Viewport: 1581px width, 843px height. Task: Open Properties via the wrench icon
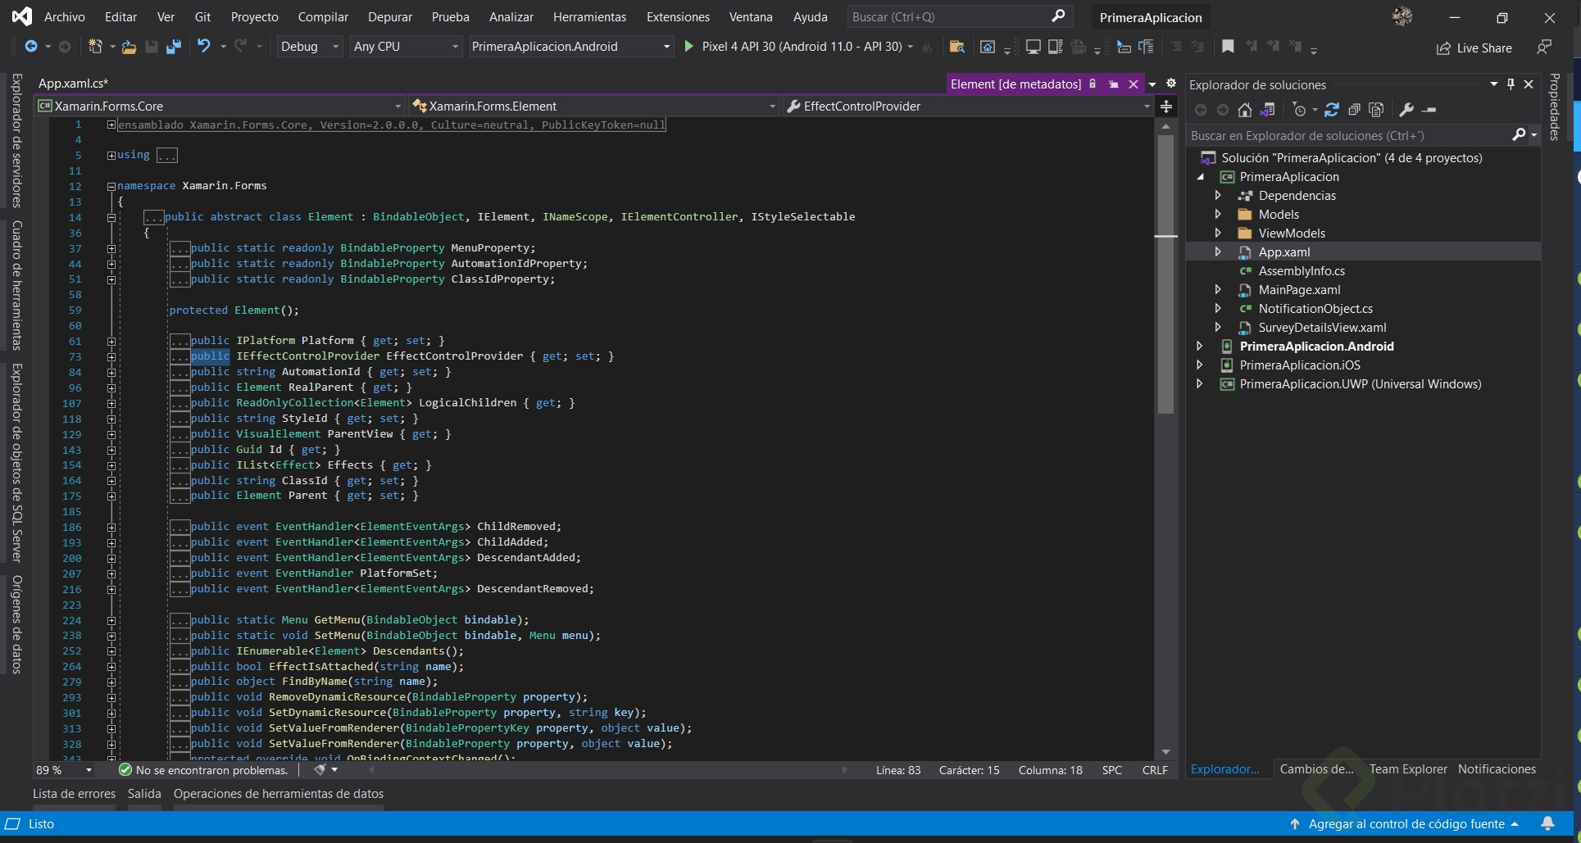tap(1406, 110)
